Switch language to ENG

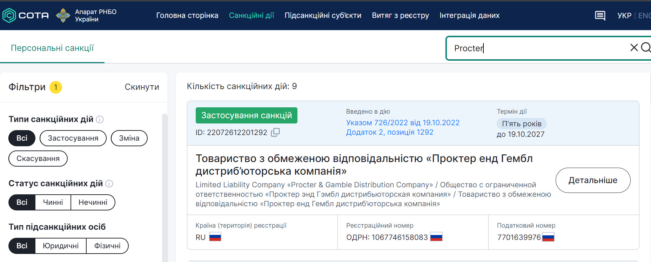coord(644,15)
